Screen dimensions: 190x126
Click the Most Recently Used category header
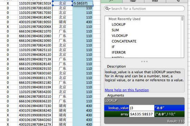click(124, 19)
